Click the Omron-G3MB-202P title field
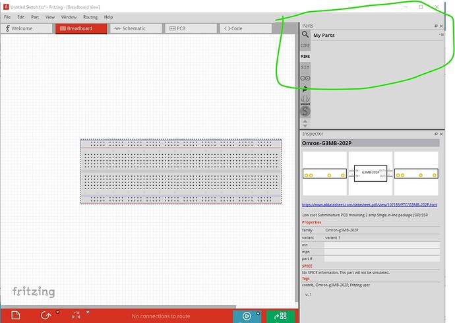 (371, 143)
